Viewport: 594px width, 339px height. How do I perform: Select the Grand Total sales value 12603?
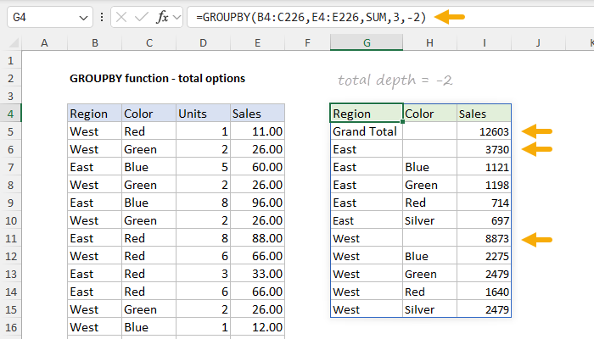484,131
